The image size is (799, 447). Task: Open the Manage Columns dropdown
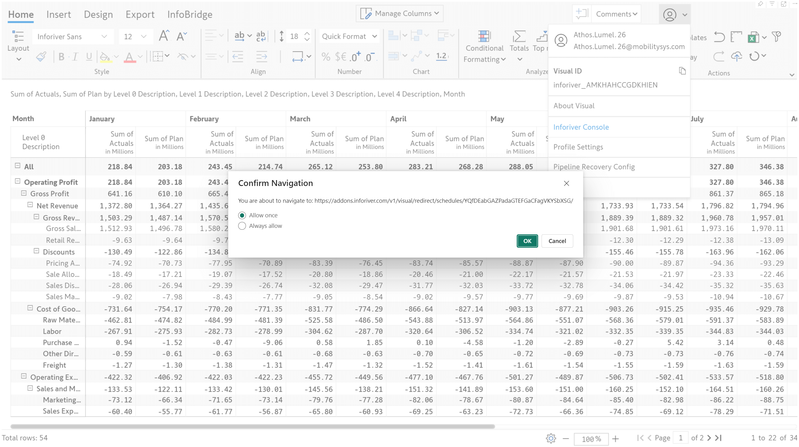click(x=399, y=13)
